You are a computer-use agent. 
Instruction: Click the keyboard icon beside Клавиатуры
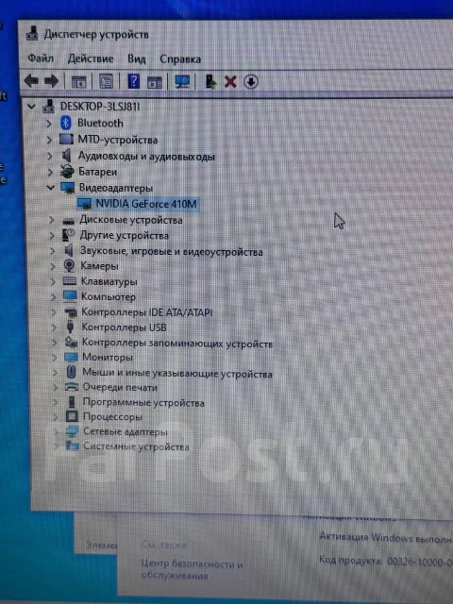[70, 281]
